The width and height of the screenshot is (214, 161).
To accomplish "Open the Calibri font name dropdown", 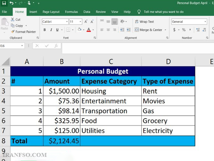I will (x=67, y=22).
